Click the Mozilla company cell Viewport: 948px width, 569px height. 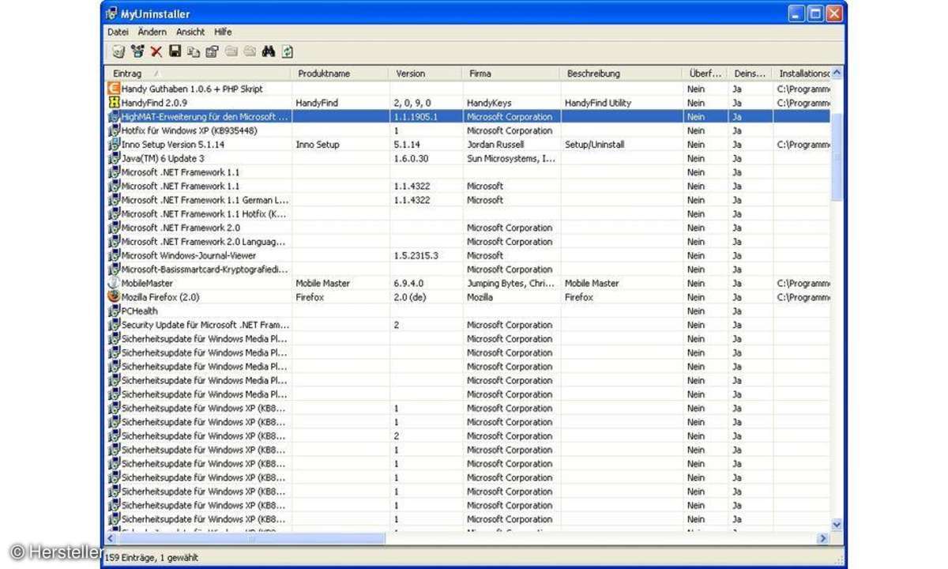tap(480, 297)
